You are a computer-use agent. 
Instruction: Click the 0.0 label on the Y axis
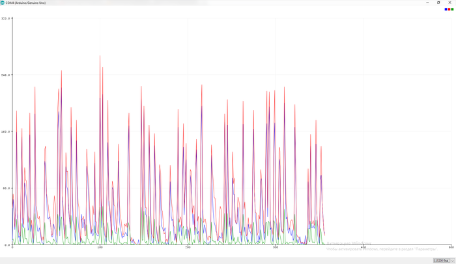point(7,245)
